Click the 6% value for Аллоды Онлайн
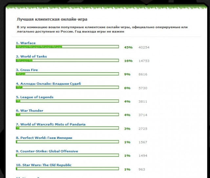Screen dimensions: 210x178 click(x=127, y=88)
